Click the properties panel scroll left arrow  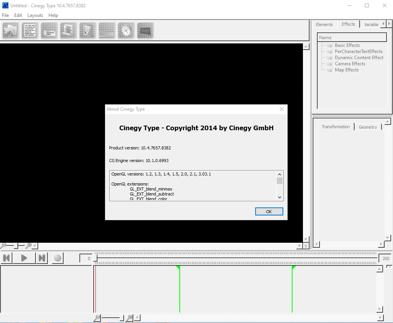pos(316,244)
